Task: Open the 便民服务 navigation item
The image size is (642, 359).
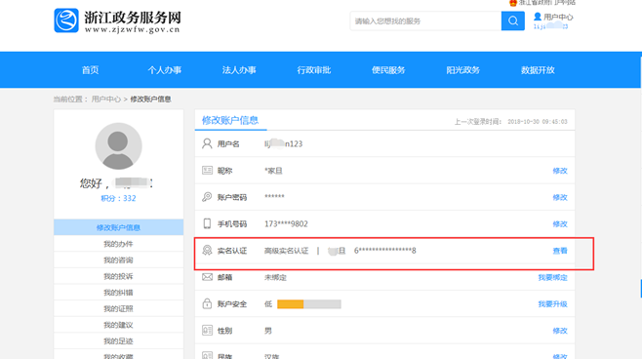Action: (388, 70)
